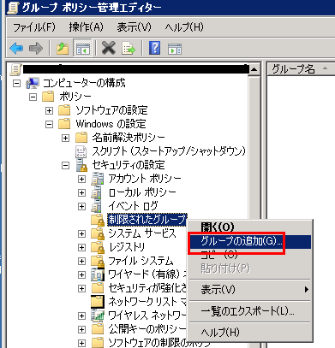Sort by the グループ名 column header

tap(301, 69)
